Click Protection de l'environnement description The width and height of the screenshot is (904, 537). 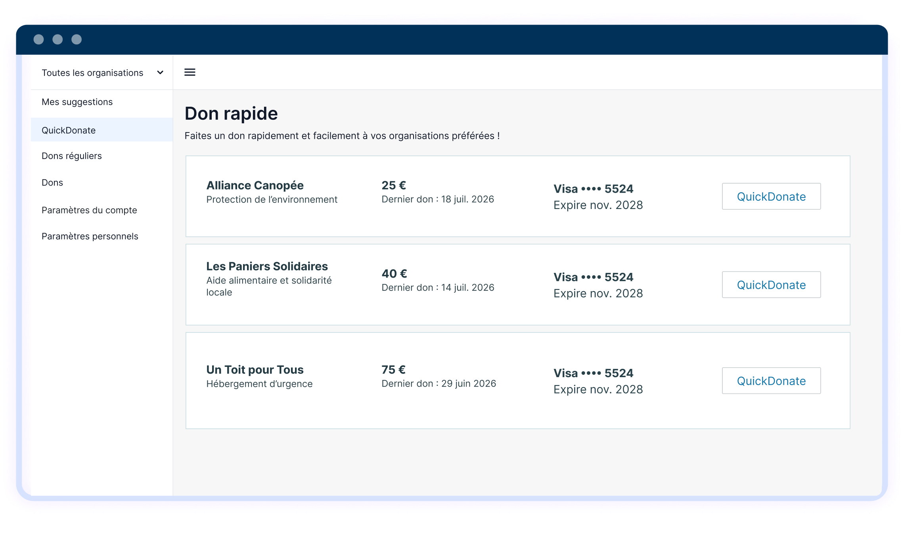point(272,199)
